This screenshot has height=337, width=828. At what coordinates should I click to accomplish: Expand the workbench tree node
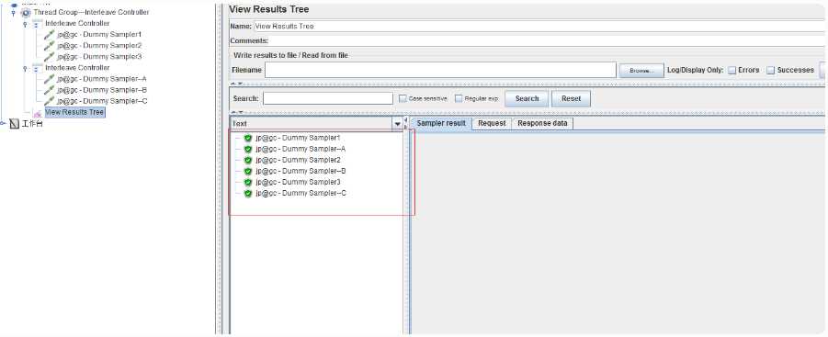3,124
